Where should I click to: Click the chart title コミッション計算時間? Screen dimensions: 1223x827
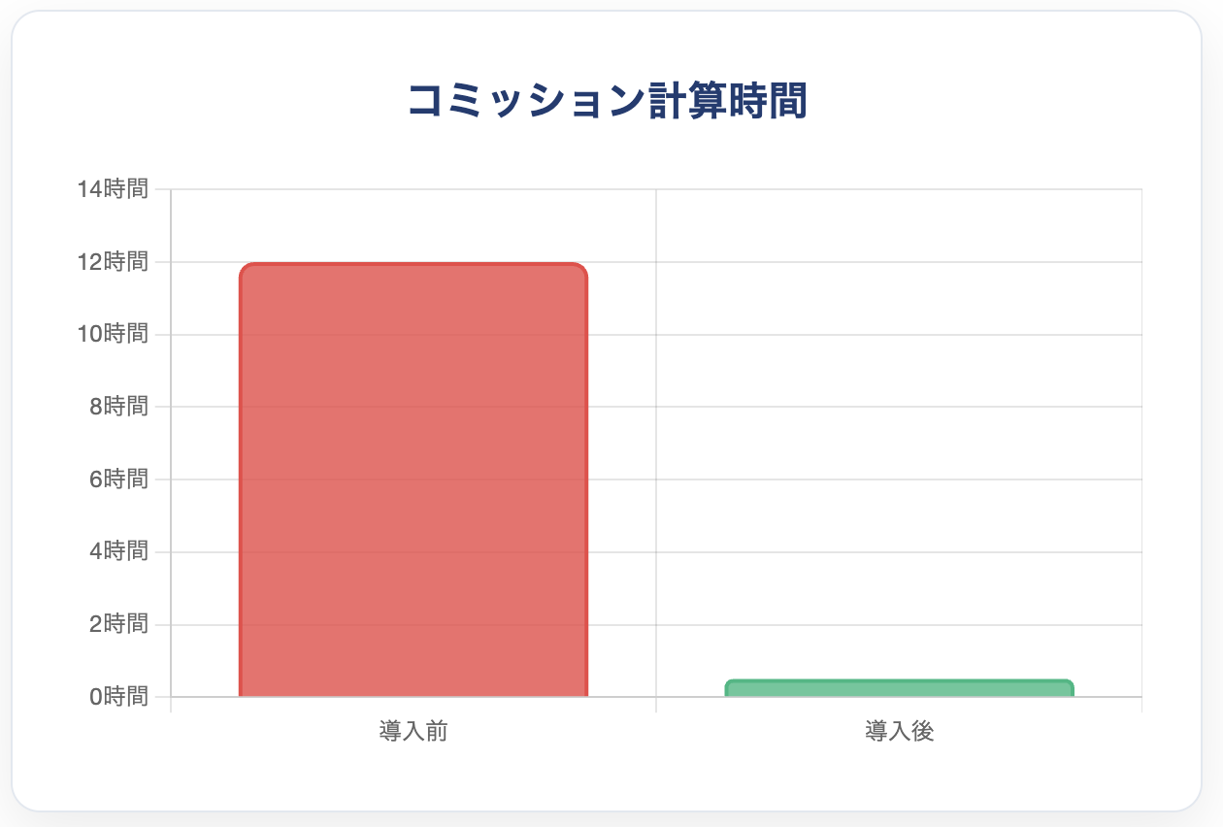pyautogui.click(x=608, y=101)
